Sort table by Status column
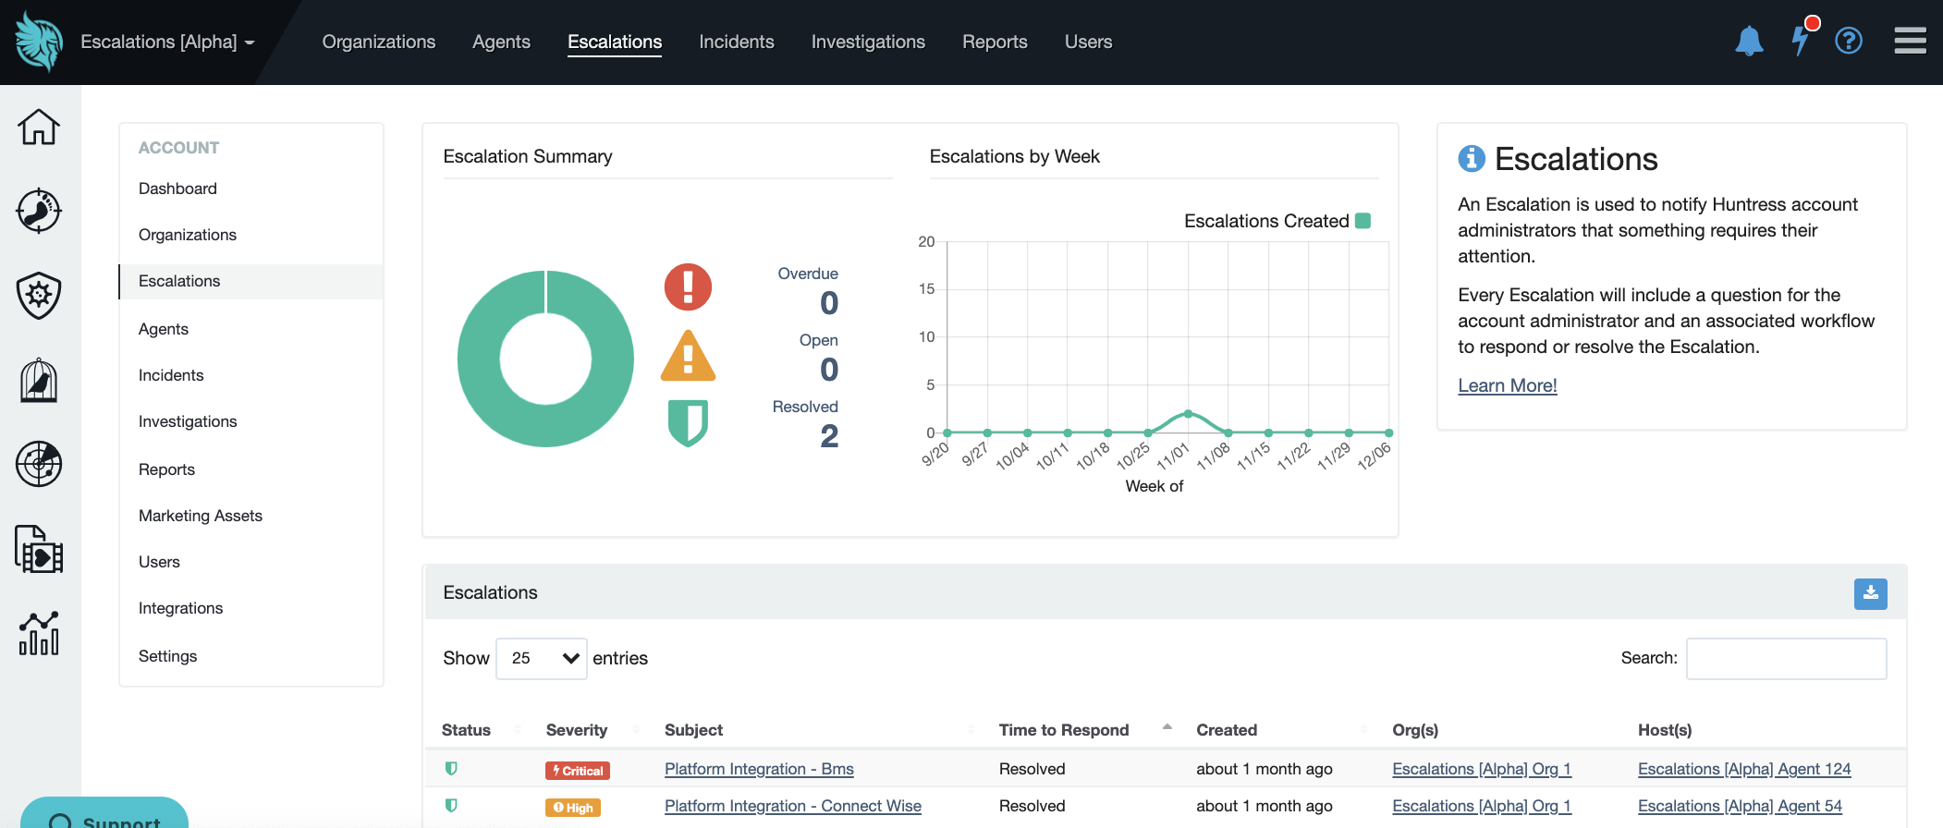This screenshot has width=1943, height=828. point(481,730)
